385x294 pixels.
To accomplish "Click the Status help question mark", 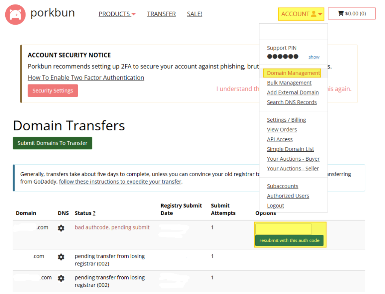I will [x=94, y=213].
